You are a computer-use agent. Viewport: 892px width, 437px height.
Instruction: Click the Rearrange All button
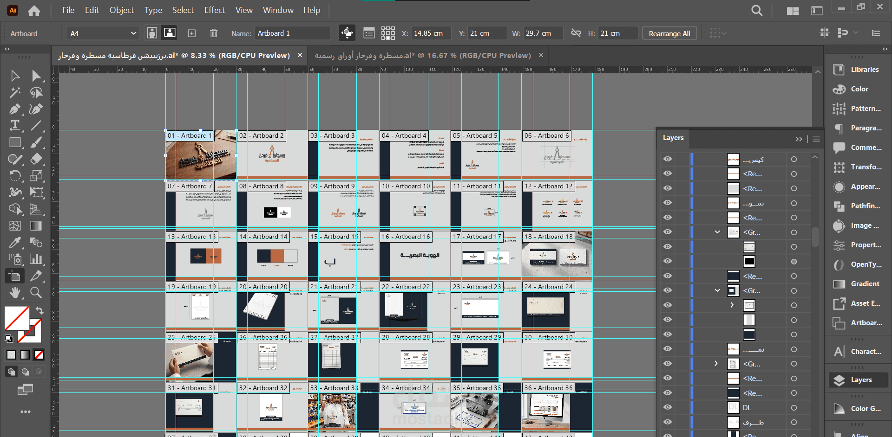(x=669, y=33)
